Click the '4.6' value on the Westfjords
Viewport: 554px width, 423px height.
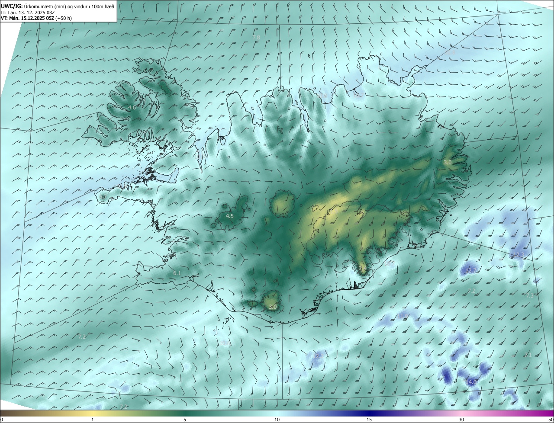tap(132, 107)
